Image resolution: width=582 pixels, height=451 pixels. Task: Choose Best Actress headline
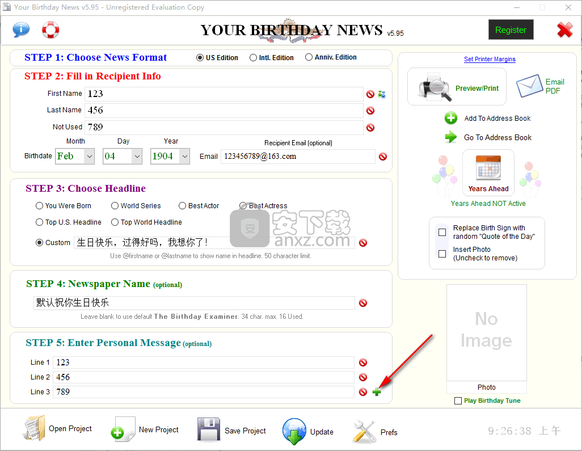point(243,205)
